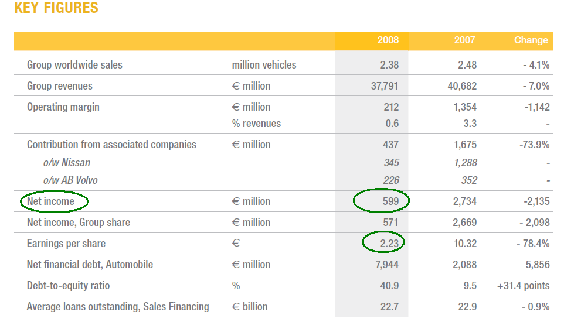Click the € billion unit text
The height and width of the screenshot is (332, 564).
250,307
